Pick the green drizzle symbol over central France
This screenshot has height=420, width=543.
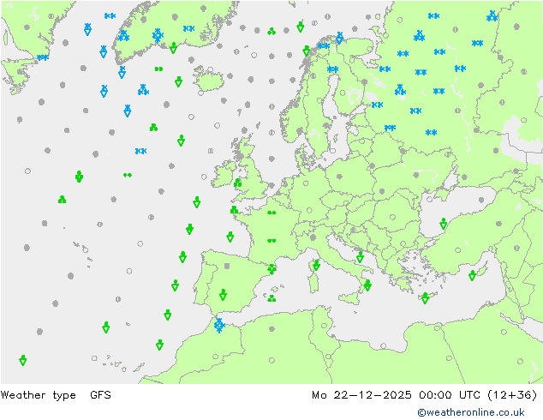pos(271,240)
